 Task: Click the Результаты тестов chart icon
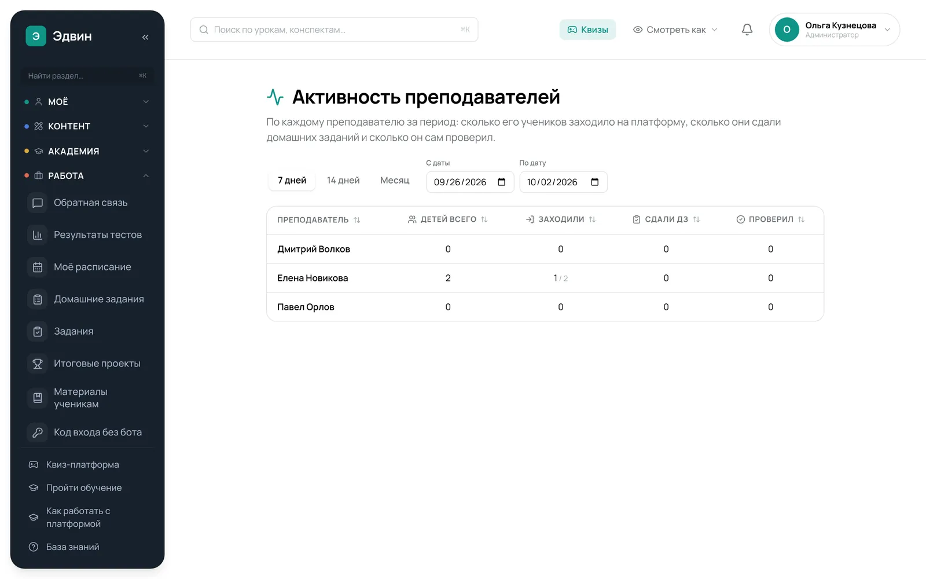click(x=38, y=235)
